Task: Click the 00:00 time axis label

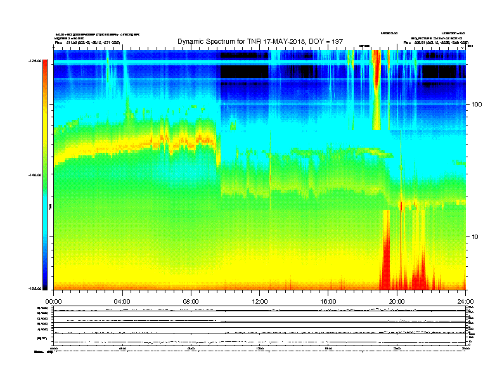Action: [53, 302]
